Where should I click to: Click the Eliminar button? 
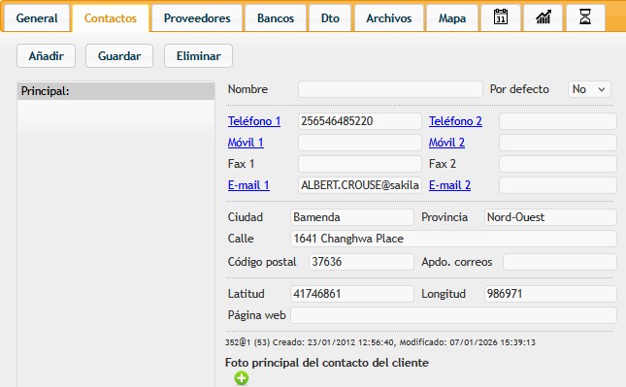[198, 56]
